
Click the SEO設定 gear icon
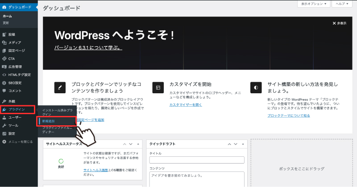click(4, 83)
